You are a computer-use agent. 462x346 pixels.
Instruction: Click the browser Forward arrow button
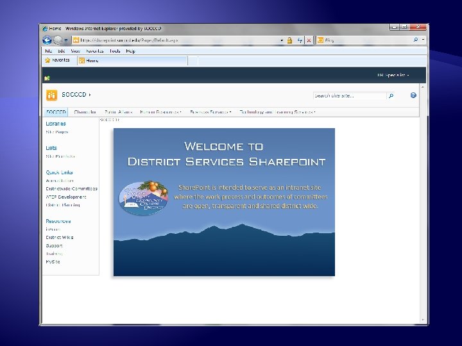(x=58, y=40)
